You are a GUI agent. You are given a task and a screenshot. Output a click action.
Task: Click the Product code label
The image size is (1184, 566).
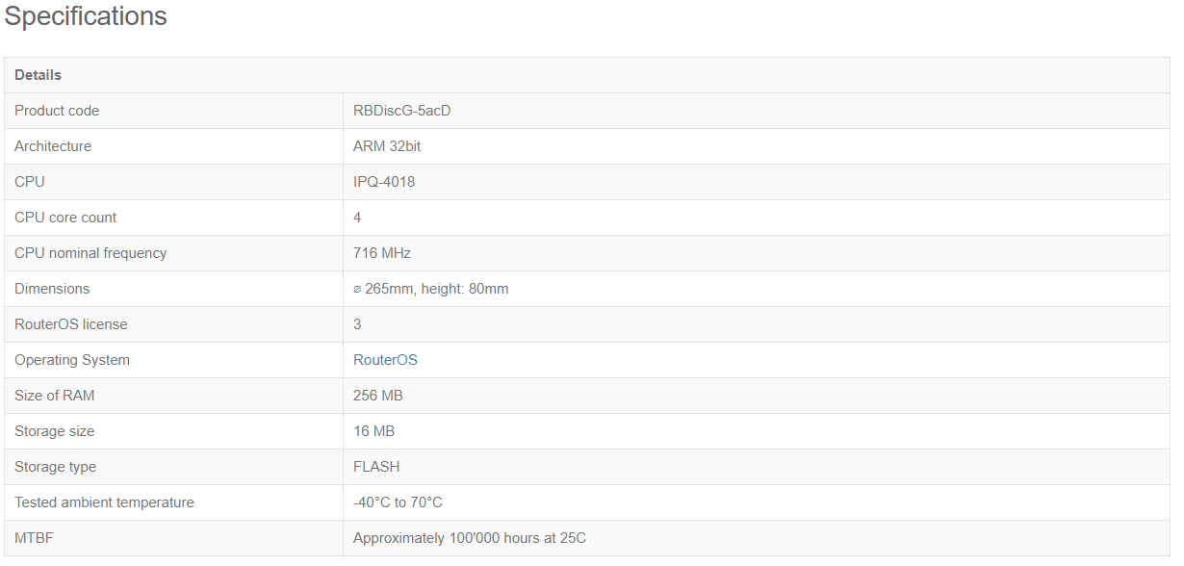57,111
